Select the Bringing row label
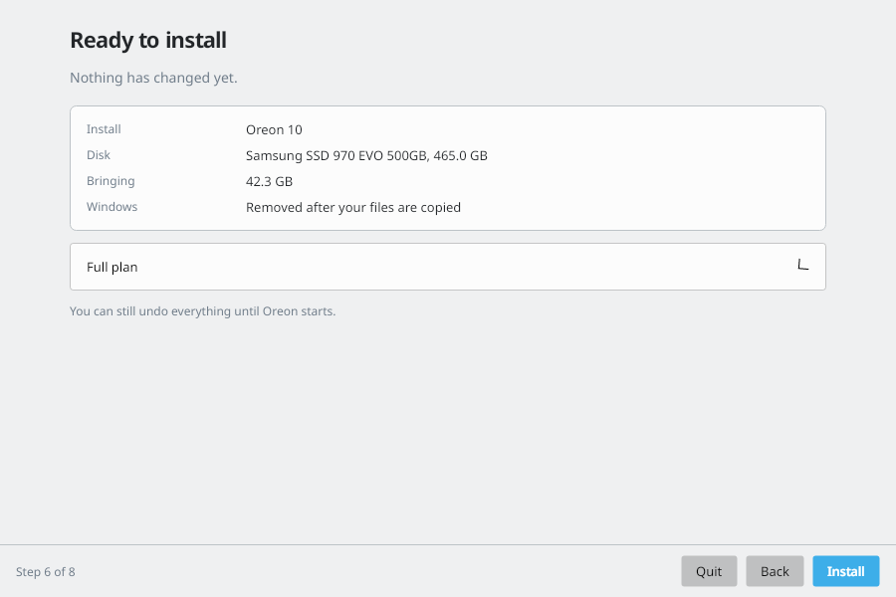Image resolution: width=896 pixels, height=597 pixels. tap(111, 181)
